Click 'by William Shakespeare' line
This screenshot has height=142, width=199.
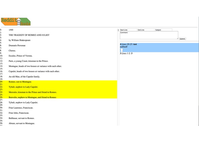[x=19, y=40]
